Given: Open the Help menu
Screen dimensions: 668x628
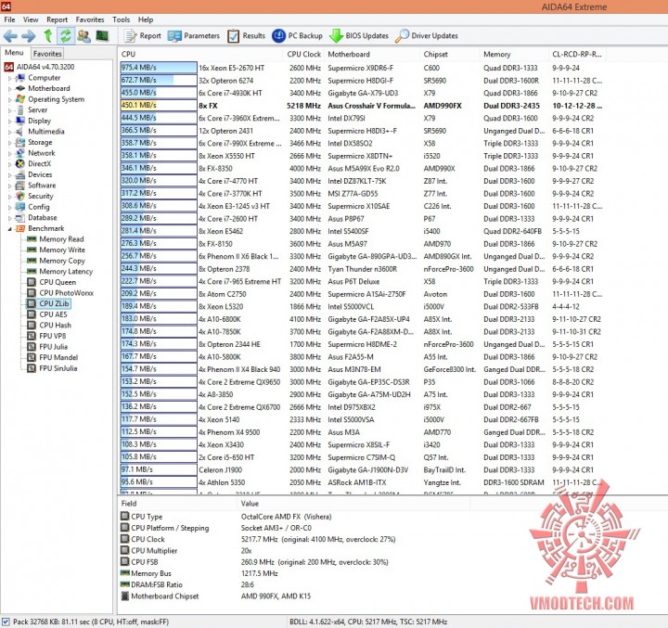Looking at the screenshot, I should pos(146,19).
